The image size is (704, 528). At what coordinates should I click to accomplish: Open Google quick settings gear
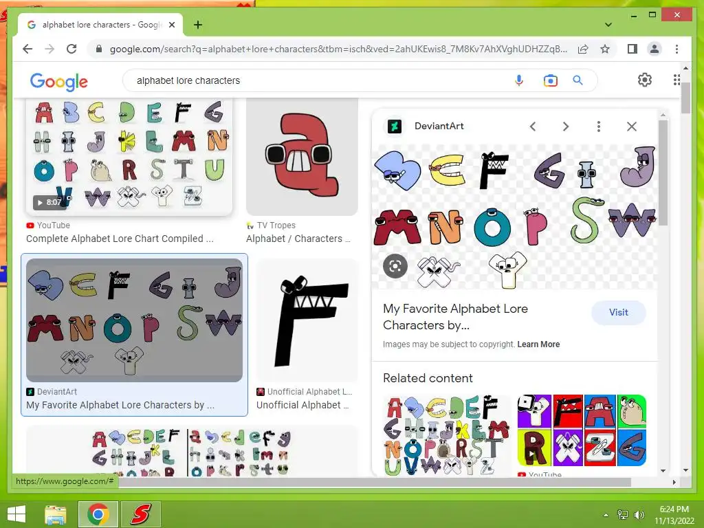[645, 80]
